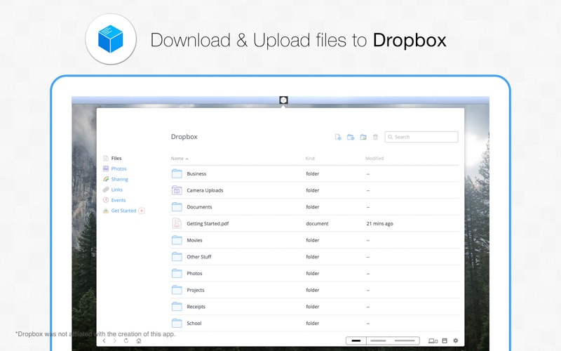Focus the Search input field

(421, 137)
